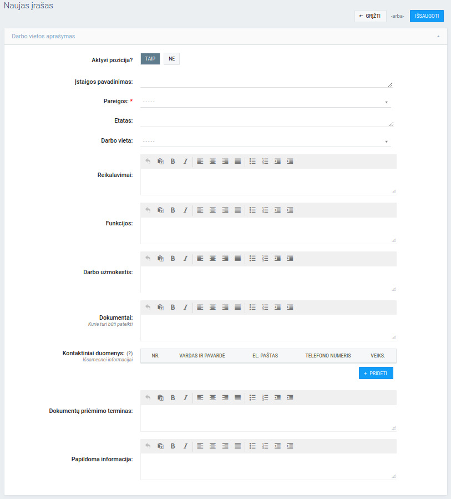The height and width of the screenshot is (499, 451).
Task: Center align text in the Reikalavimai editor
Action: [x=212, y=162]
